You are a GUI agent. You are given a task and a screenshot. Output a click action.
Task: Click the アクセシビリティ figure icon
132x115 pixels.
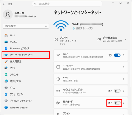pos(6,94)
